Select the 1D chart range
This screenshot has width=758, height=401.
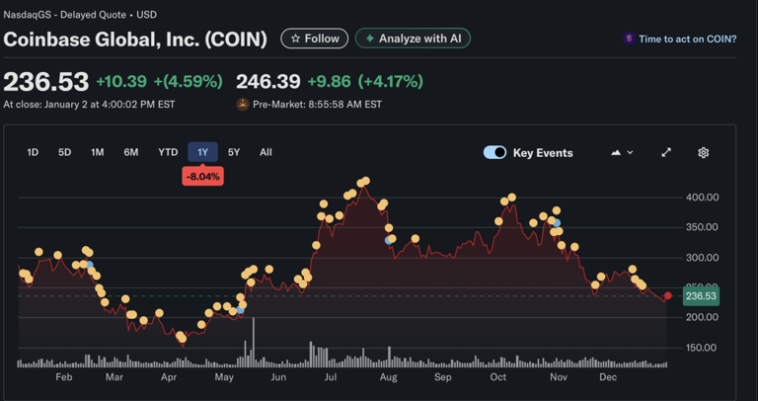(33, 152)
